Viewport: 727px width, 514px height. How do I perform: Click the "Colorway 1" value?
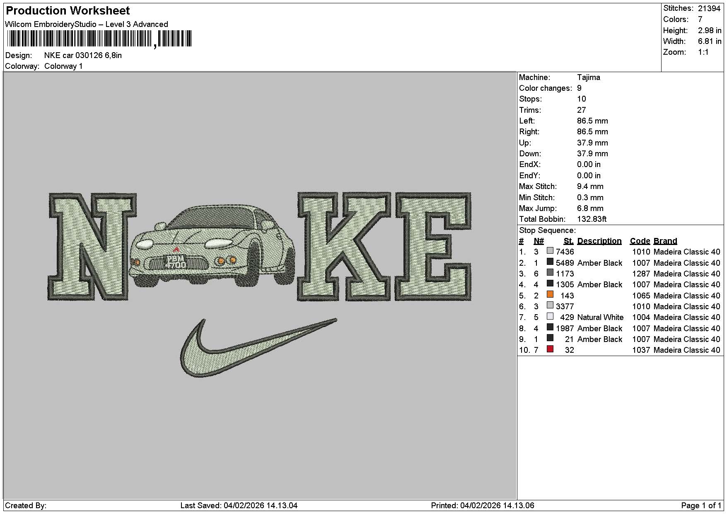coord(63,66)
